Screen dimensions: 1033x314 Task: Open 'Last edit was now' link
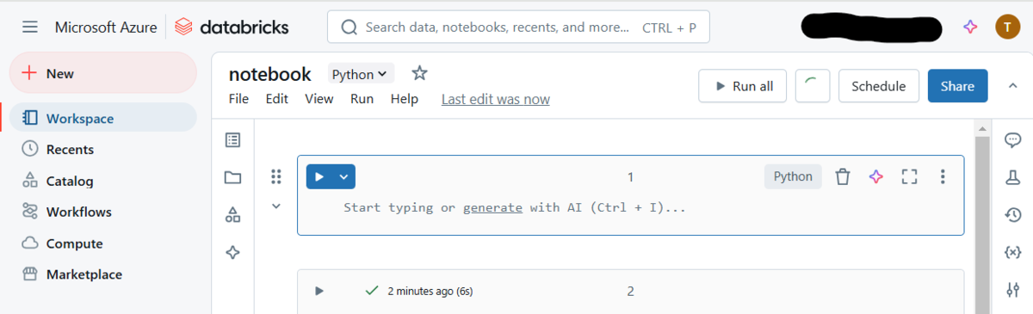click(x=496, y=99)
